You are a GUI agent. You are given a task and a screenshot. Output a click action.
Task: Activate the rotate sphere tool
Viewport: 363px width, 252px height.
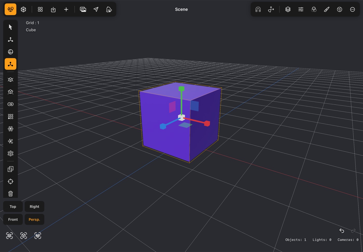[10, 52]
